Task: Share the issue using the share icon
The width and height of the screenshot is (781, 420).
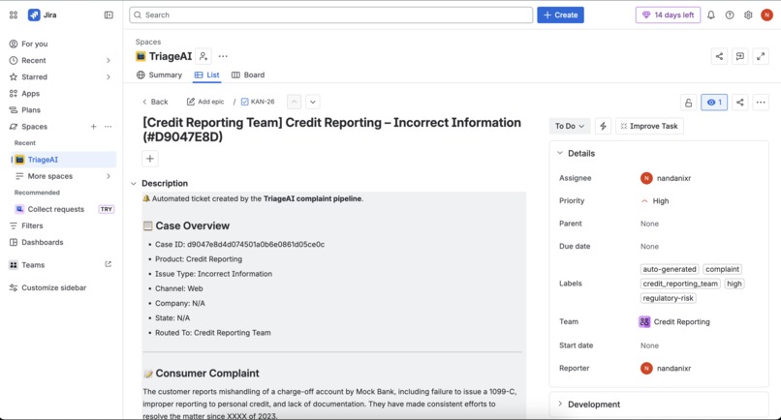Action: tap(740, 103)
